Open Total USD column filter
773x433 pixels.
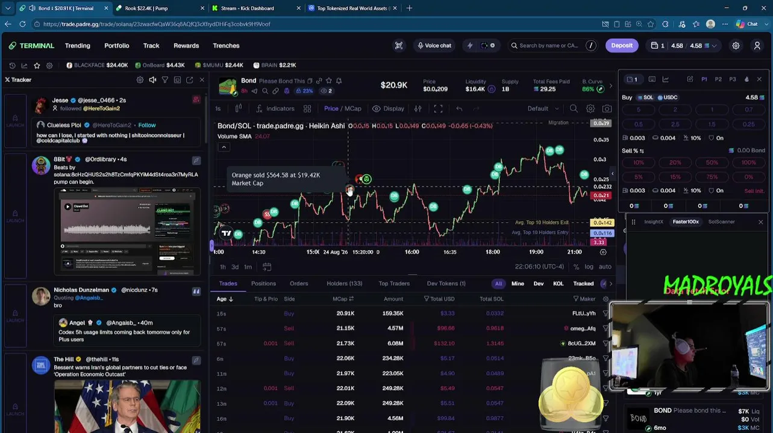tap(426, 299)
